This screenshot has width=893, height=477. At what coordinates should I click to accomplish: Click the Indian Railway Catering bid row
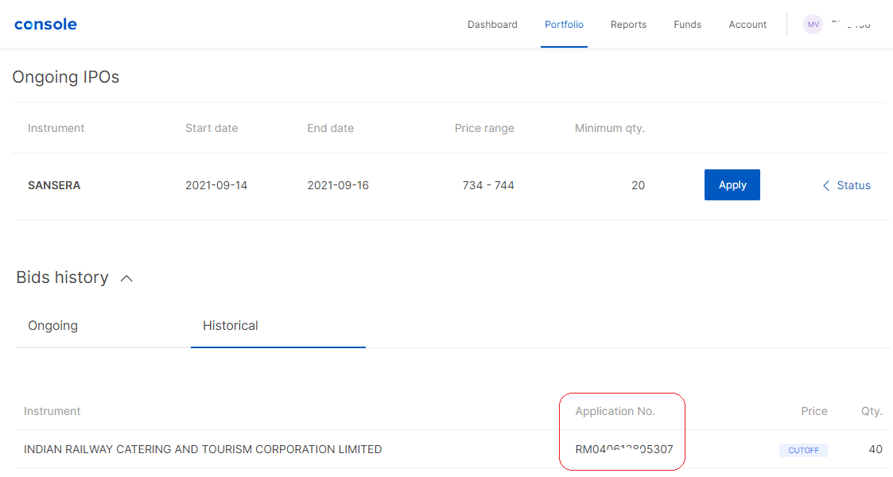pyautogui.click(x=452, y=449)
